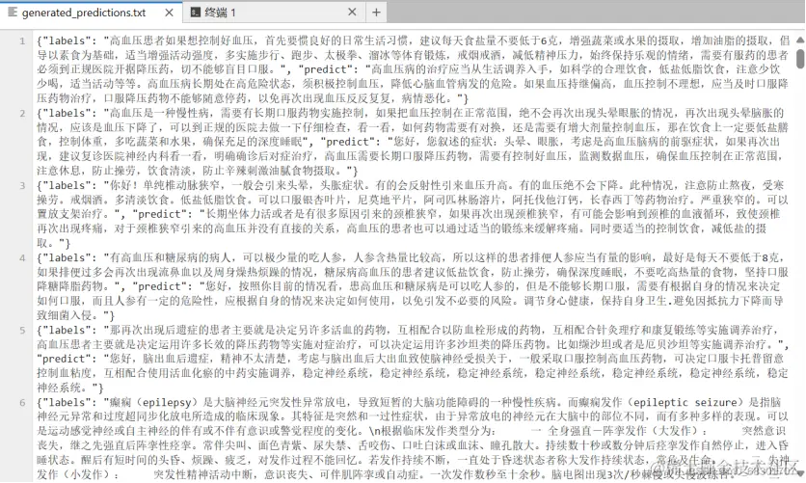Click line number 5 in the gutter
The height and width of the screenshot is (483, 806).
[x=22, y=331]
